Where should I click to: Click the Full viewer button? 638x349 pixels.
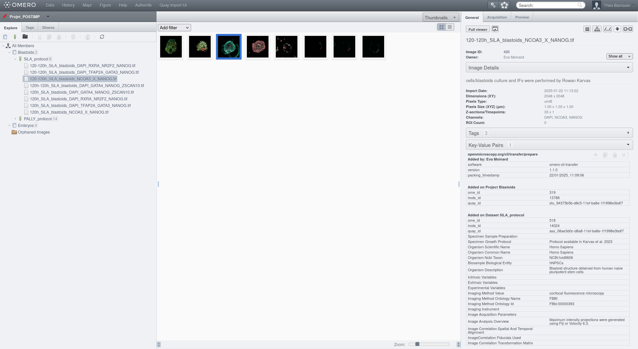(x=478, y=29)
